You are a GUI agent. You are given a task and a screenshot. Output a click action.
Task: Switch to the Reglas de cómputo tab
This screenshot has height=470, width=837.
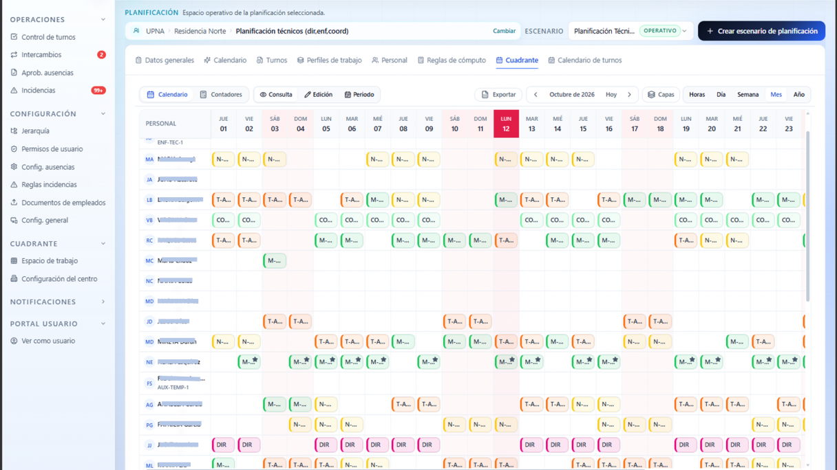[x=452, y=60]
